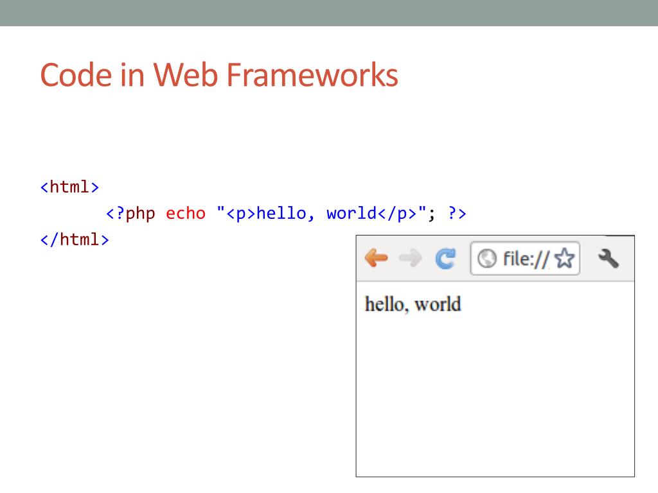Click the closing </html> tag line
The height and width of the screenshot is (493, 658).
75,240
